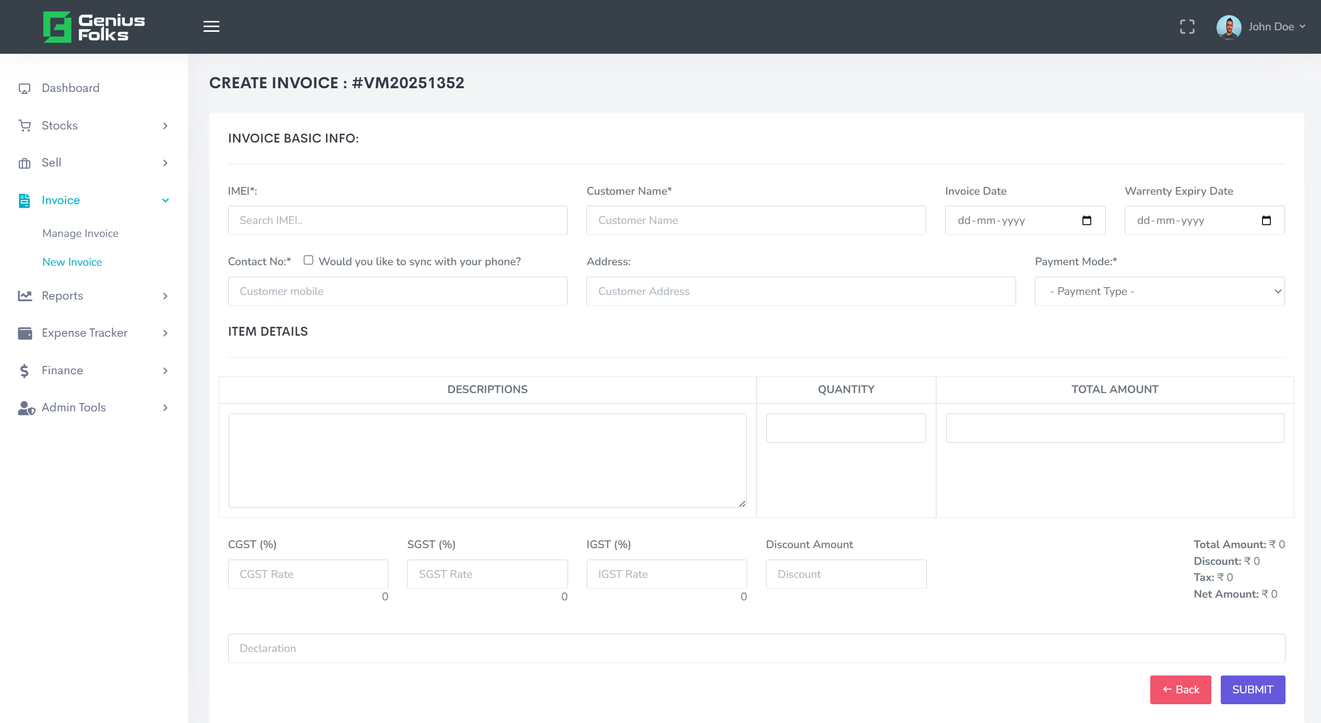Open Reports via the chart icon

[x=25, y=295]
